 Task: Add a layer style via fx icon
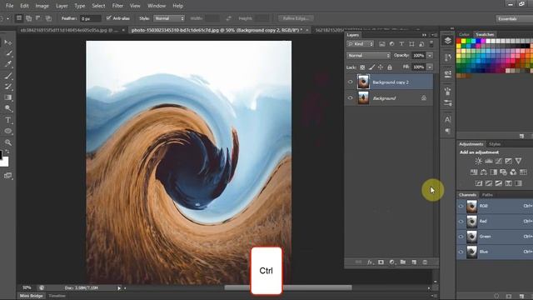pos(370,262)
